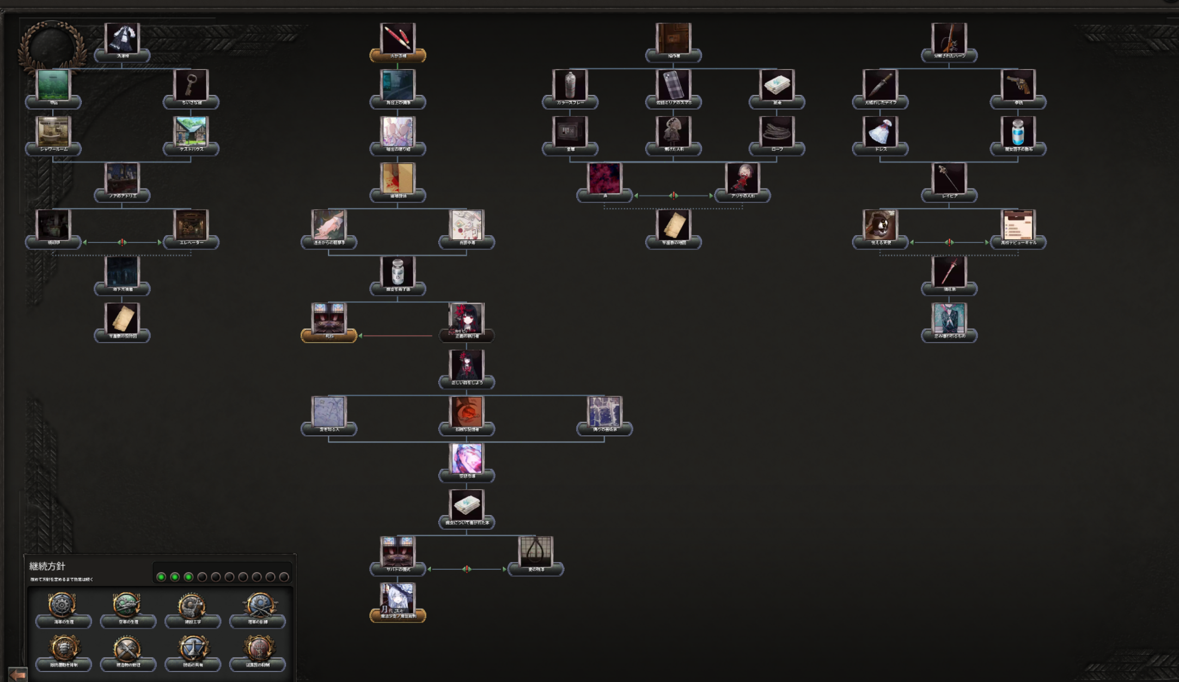
Task: Activate the 建設工学 construction engineering continuous focus
Action: click(193, 610)
